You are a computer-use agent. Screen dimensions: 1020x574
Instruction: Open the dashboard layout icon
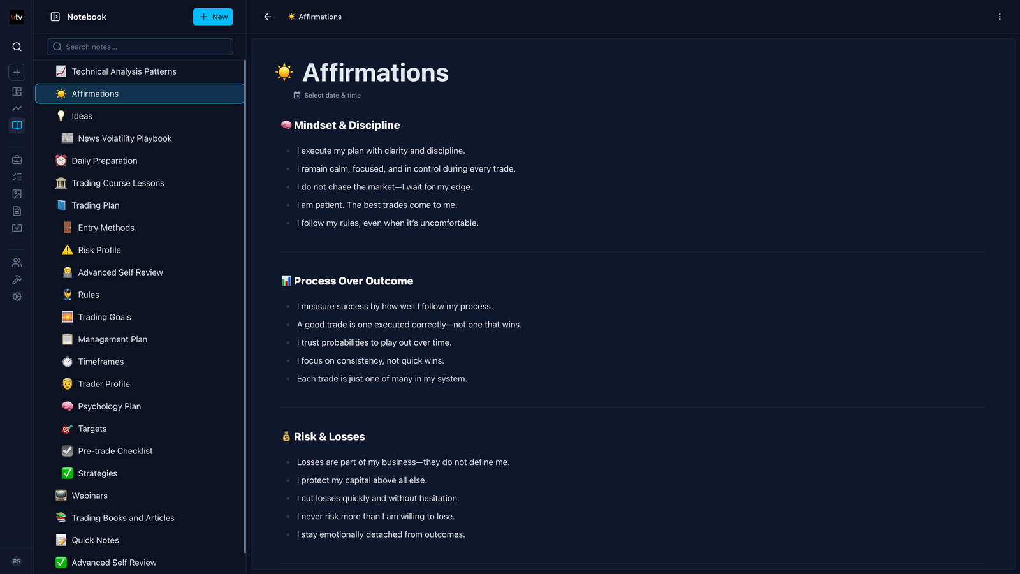coord(17,91)
